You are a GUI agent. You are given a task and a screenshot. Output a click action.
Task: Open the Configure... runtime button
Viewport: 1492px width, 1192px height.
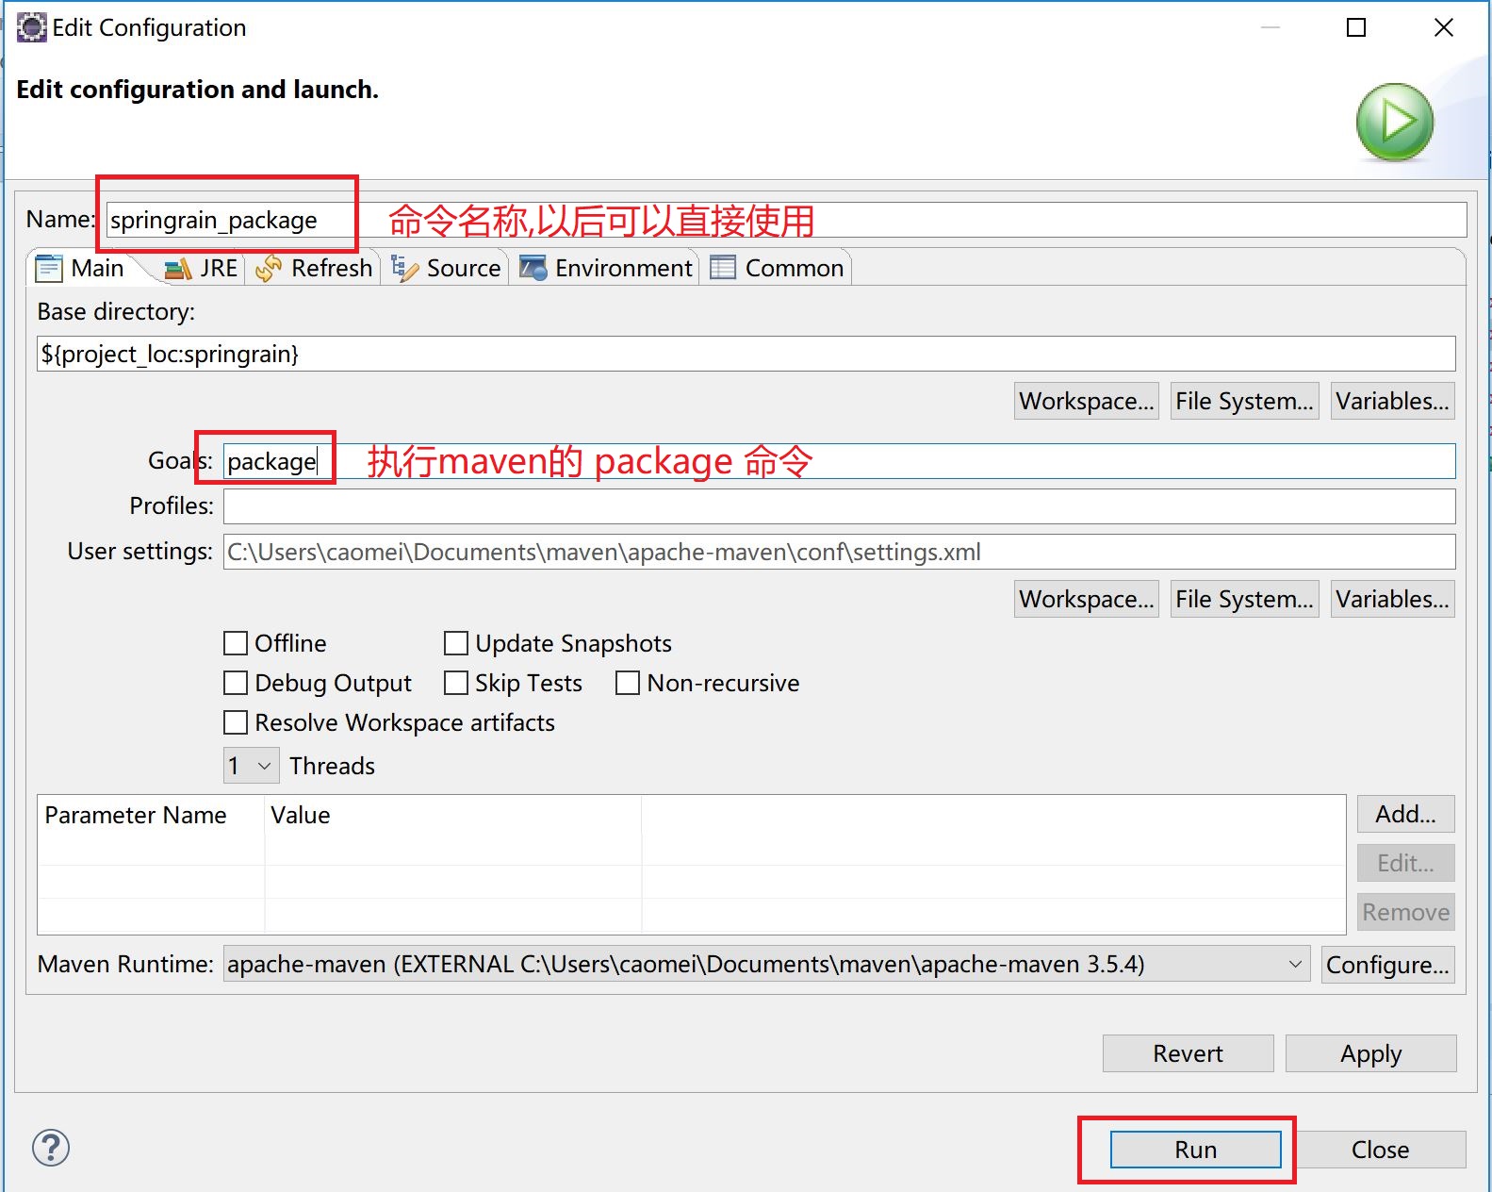[x=1387, y=965]
